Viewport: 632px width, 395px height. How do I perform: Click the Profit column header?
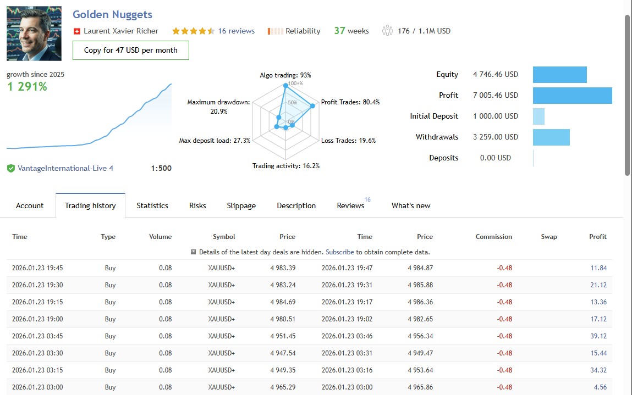598,237
